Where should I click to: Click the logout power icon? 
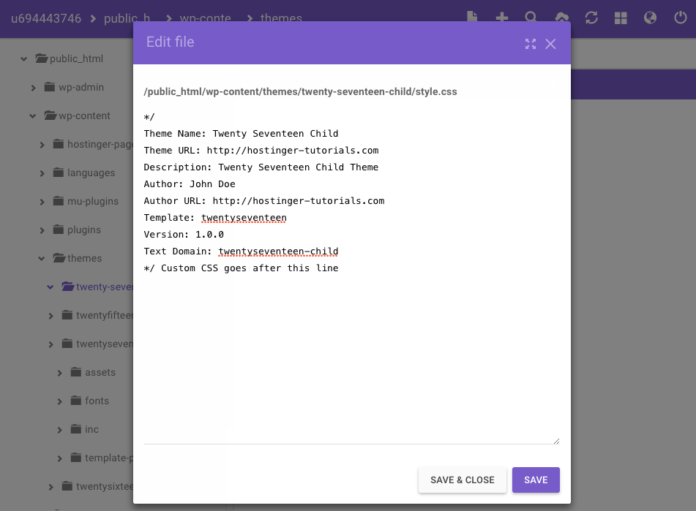pos(680,18)
